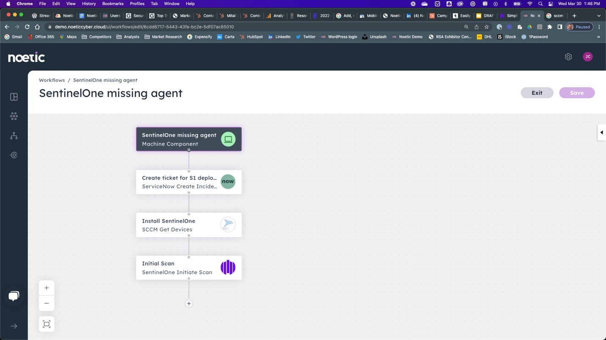Fit workflow to screen icon

47,324
